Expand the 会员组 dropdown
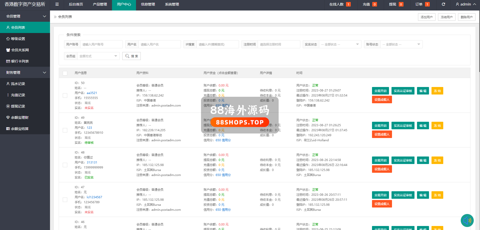Viewport: 480px width, 230px height. 98,56
